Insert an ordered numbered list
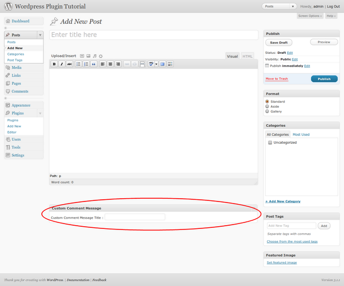The height and width of the screenshot is (286, 344). coord(86,64)
